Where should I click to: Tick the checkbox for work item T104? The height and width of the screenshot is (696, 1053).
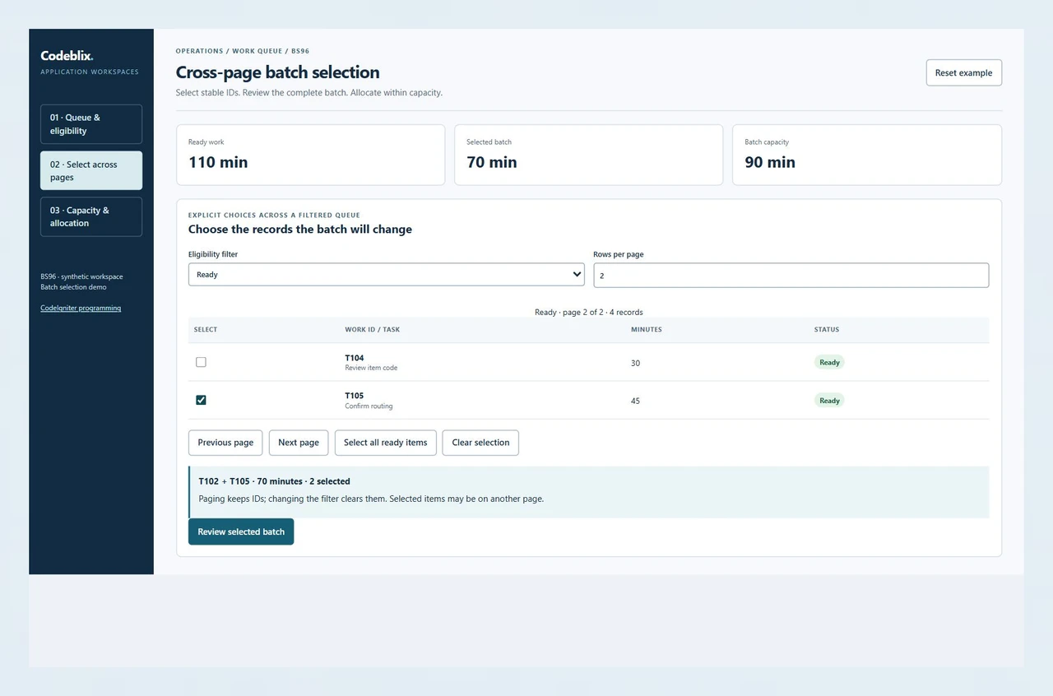coord(201,362)
